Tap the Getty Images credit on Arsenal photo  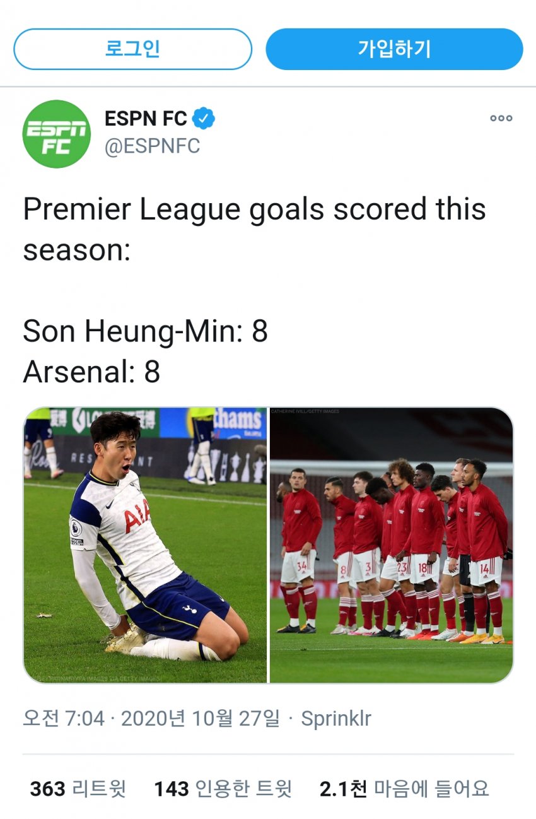pyautogui.click(x=305, y=411)
